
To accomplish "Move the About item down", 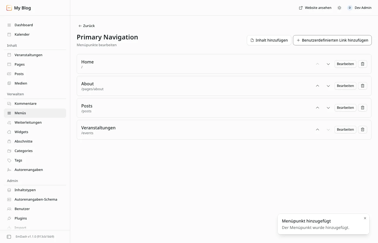I will click(328, 86).
